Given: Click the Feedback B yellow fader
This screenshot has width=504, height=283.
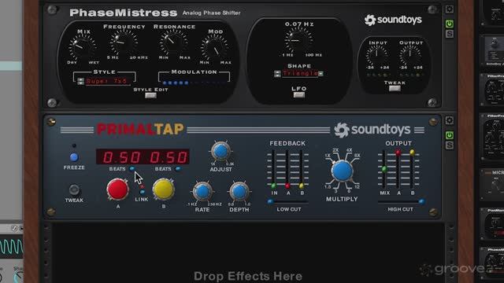Looking at the screenshot, I should click(302, 186).
